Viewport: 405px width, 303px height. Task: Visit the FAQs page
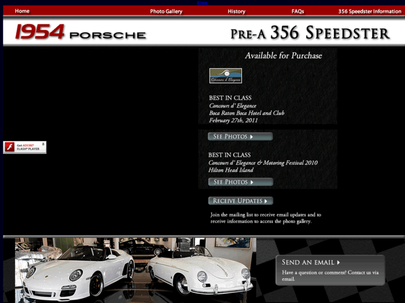(297, 11)
